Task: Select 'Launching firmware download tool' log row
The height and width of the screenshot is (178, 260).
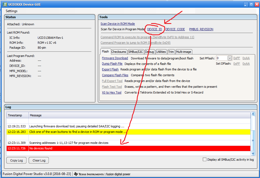Action: [x=129, y=126]
